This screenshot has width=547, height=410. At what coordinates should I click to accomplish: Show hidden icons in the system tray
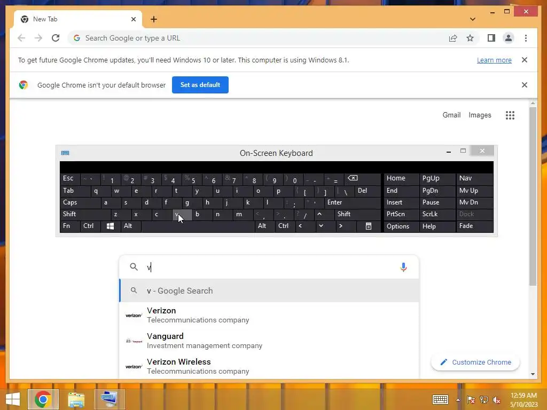click(x=458, y=400)
